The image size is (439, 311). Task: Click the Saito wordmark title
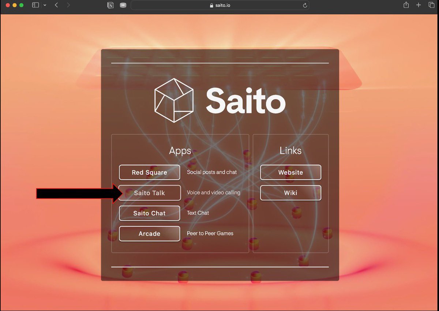click(x=245, y=101)
